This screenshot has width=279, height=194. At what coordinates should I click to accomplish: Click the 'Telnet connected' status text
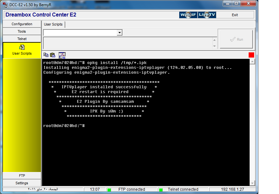tap(183, 189)
